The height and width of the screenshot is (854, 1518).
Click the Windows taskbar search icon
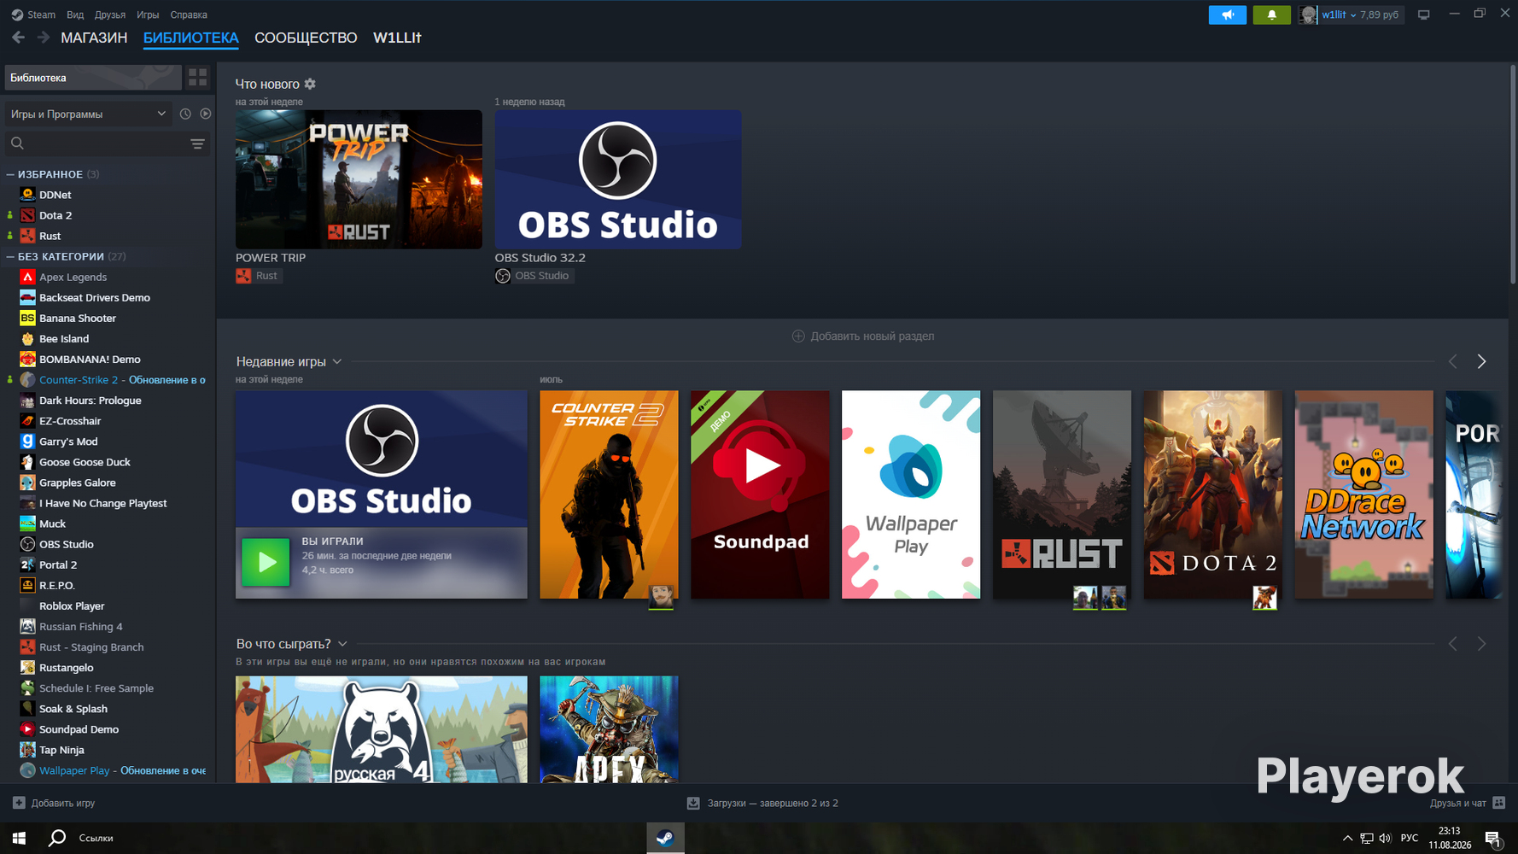[x=57, y=838]
